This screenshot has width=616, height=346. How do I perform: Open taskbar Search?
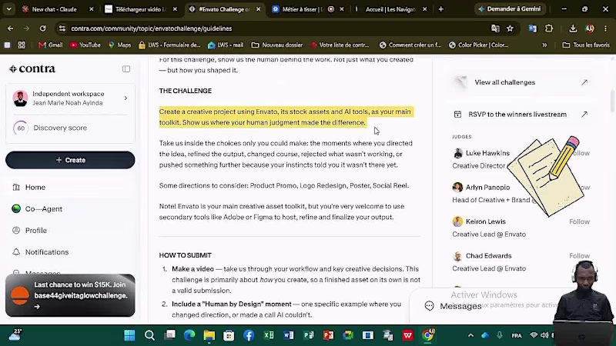(x=149, y=335)
